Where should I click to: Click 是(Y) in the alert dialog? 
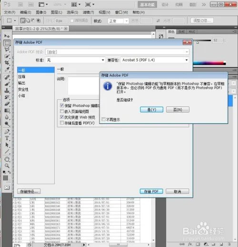click(x=151, y=110)
